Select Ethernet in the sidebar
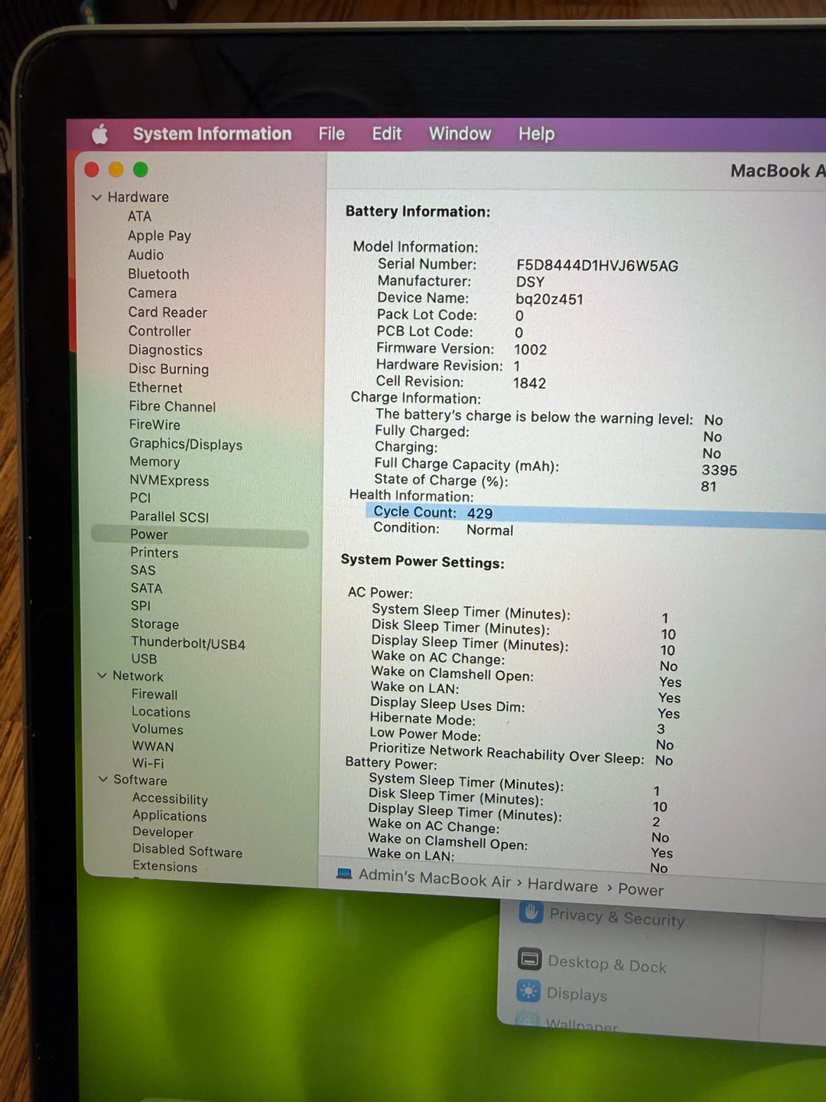Image resolution: width=826 pixels, height=1102 pixels. click(x=155, y=388)
